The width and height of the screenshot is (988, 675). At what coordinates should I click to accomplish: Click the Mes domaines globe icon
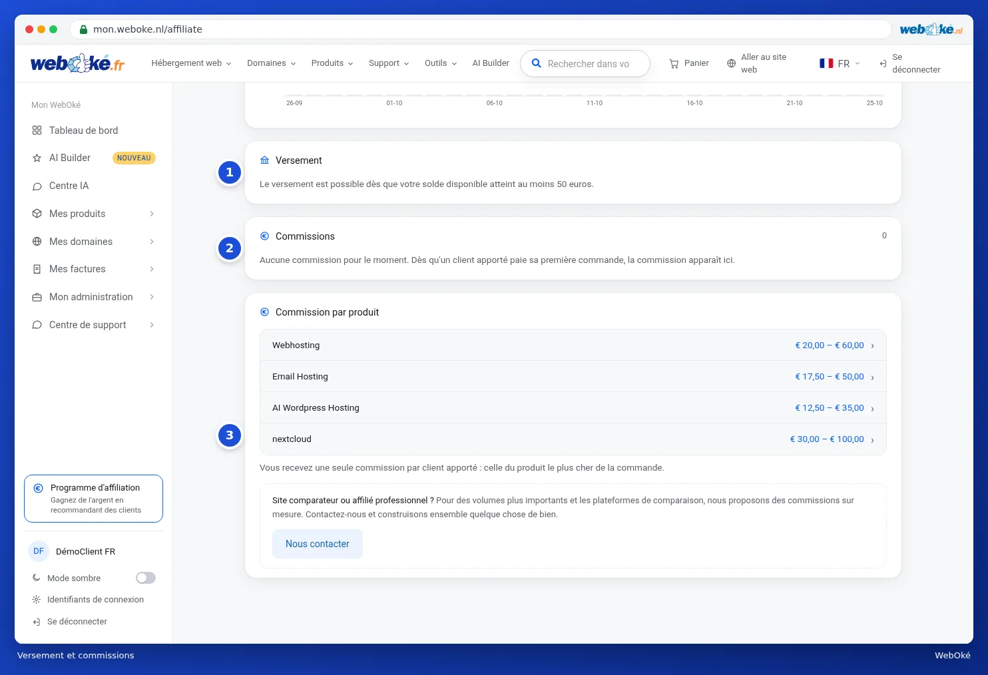point(37,242)
